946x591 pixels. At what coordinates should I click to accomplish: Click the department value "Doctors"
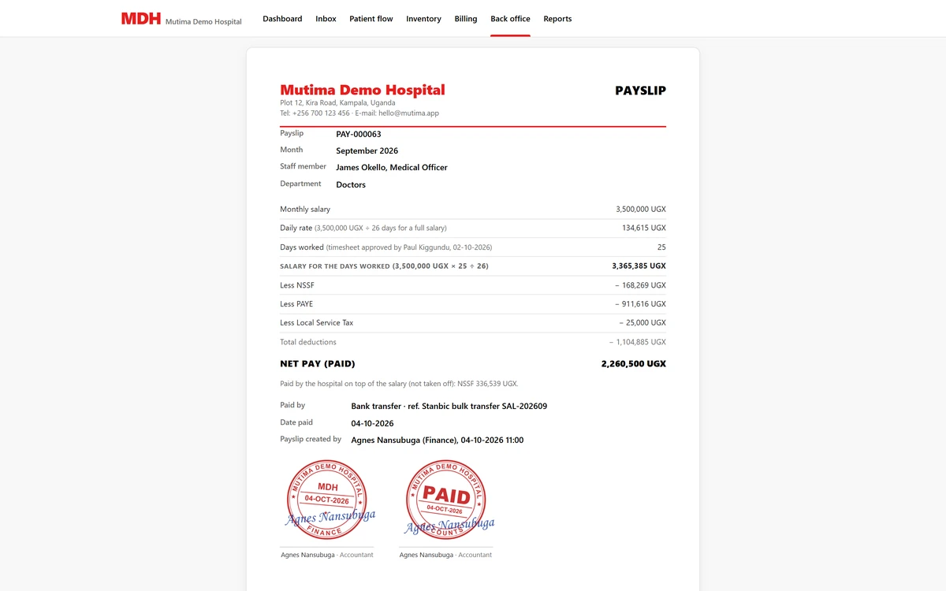point(351,185)
